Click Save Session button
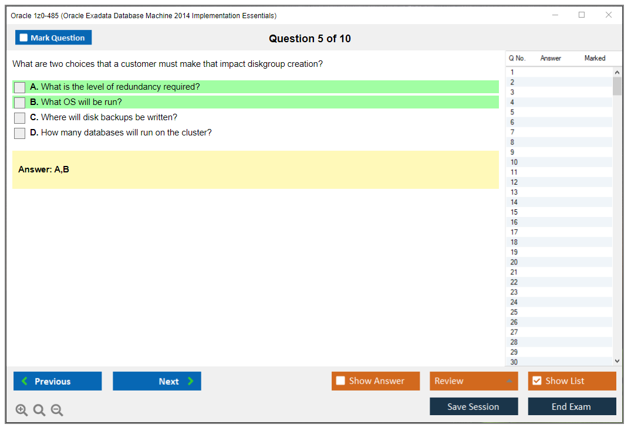 473,406
